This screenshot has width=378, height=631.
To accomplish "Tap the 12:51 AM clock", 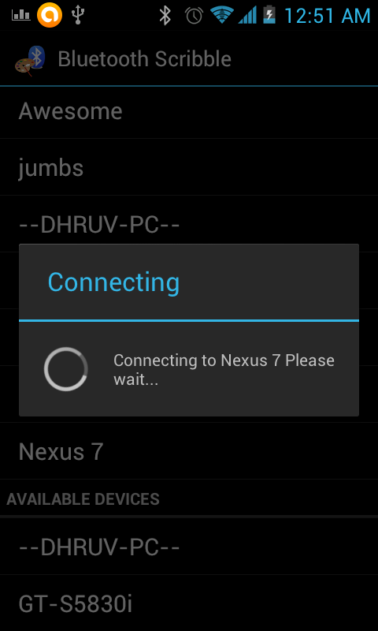I will (x=327, y=16).
